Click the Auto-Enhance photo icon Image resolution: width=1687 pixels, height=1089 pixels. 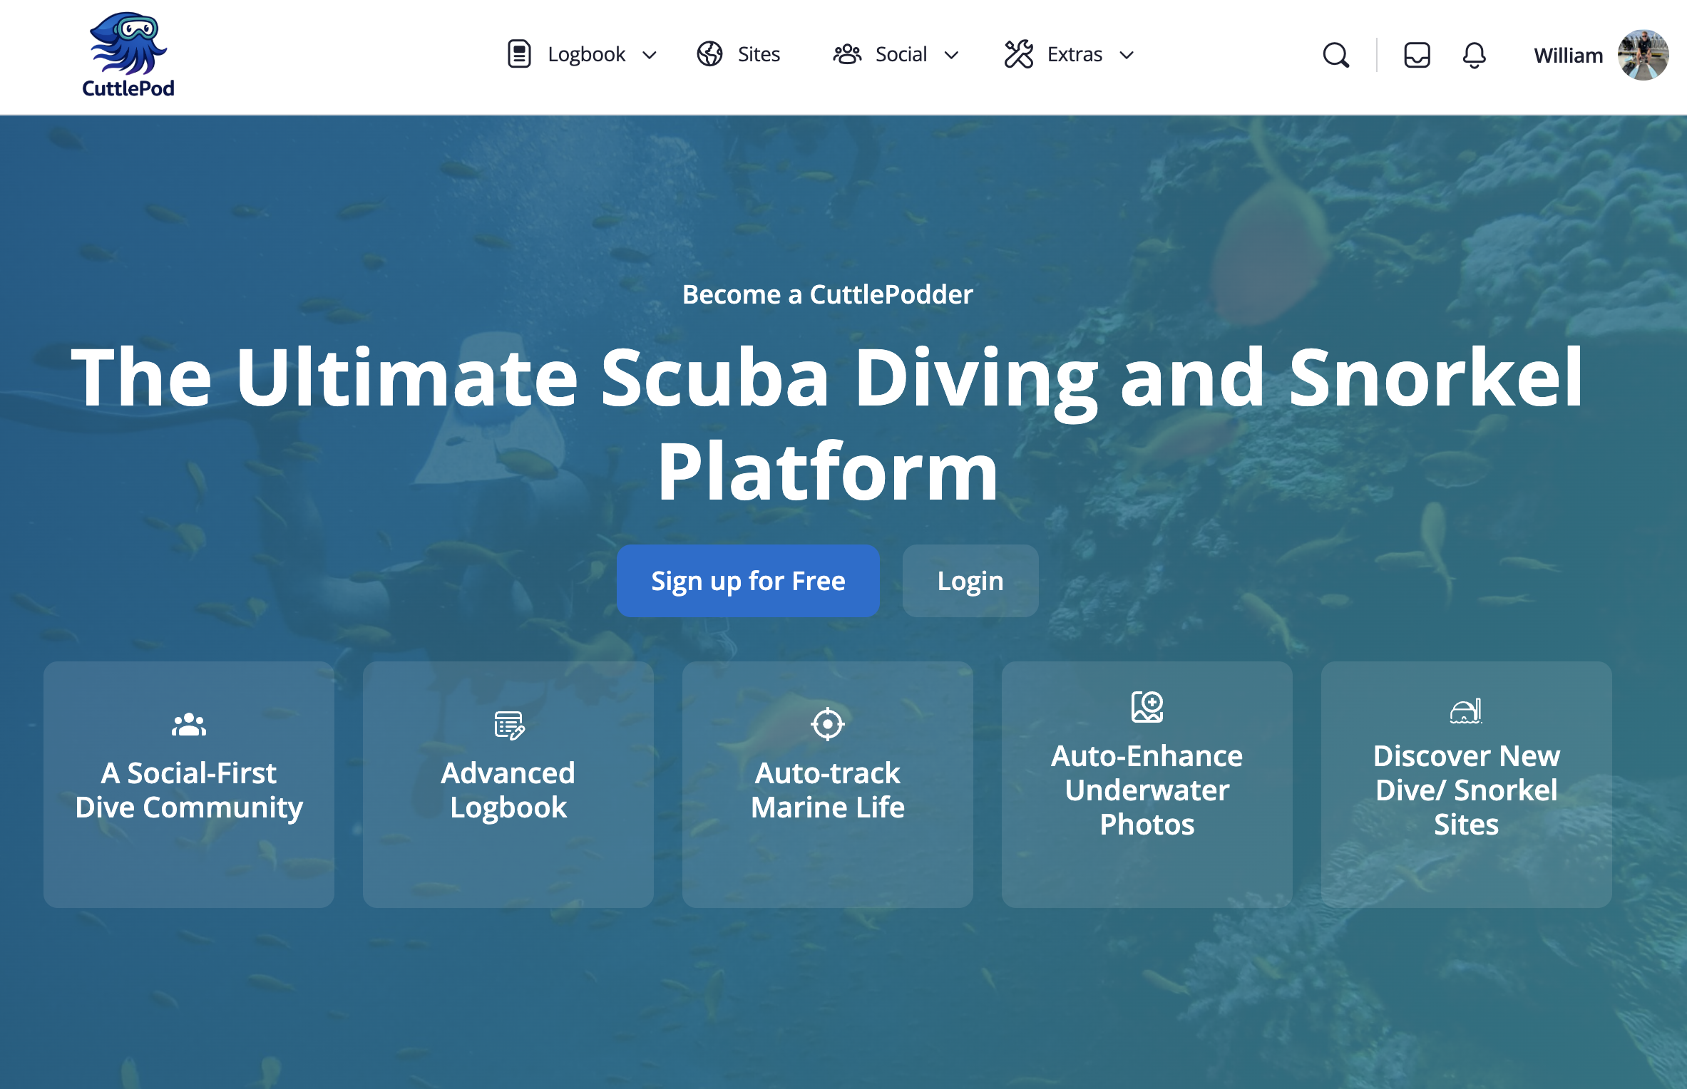point(1147,707)
